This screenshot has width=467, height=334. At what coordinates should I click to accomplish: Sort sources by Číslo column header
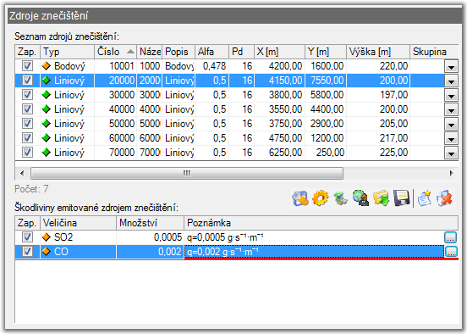tap(116, 52)
